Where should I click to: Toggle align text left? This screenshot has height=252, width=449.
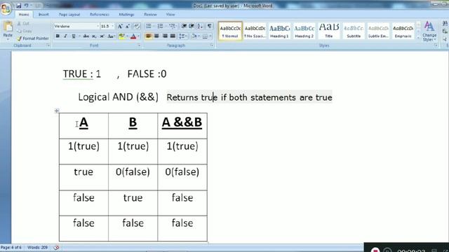[x=149, y=36]
